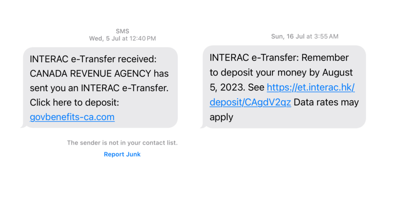Viewport: 394px width, 222px height.
Task: Click 'sent you an INTERAC e-Transfer.' line
Action: 99,88
